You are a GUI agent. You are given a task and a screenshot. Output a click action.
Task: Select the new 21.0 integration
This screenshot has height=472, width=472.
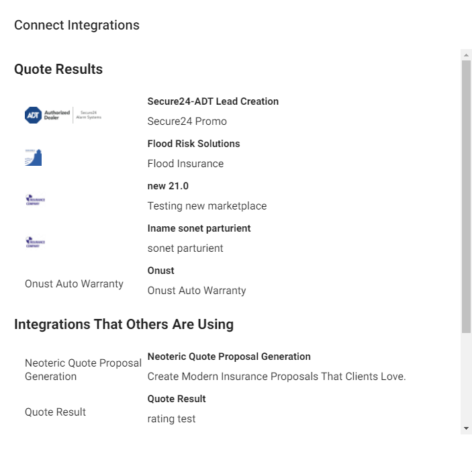click(168, 186)
